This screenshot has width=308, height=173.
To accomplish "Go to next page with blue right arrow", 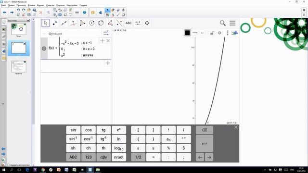I will [x=12, y=12].
